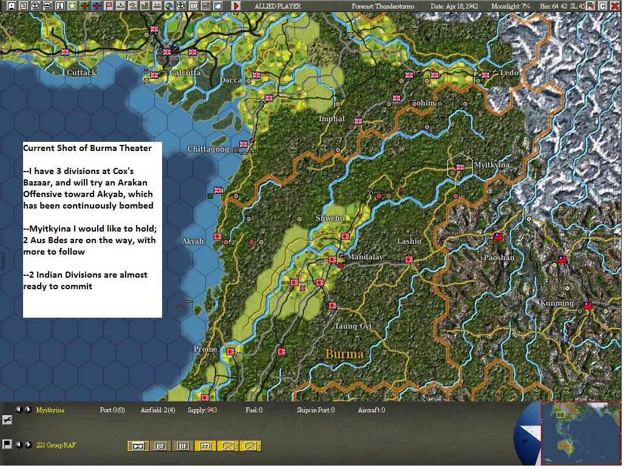Screen dimensions: 624x468
Task: Select the Japanese flag at Prome
Action: [x=231, y=351]
